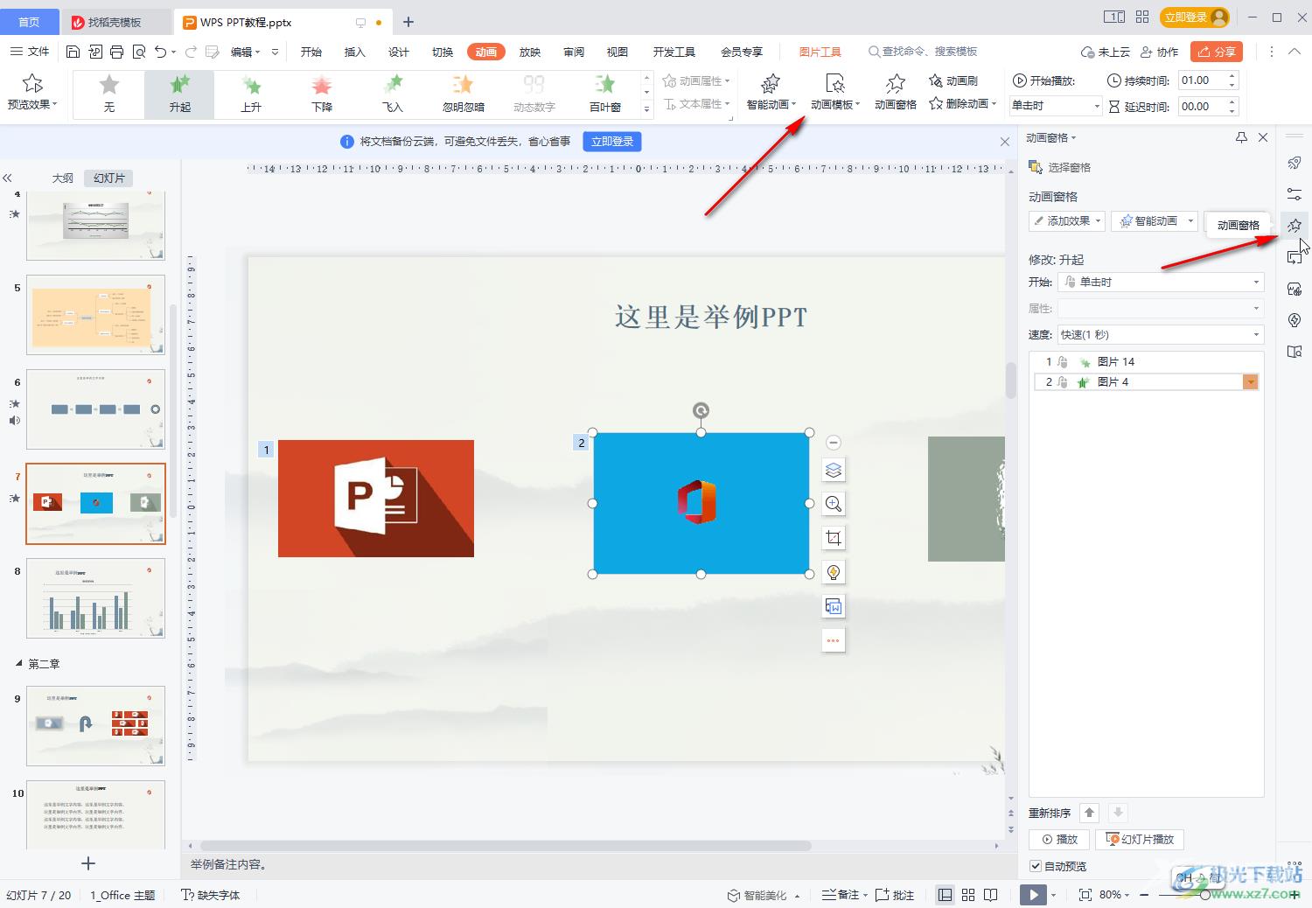Open the pane's 智能动画 dropdown
This screenshot has height=908, width=1312.
point(1156,220)
